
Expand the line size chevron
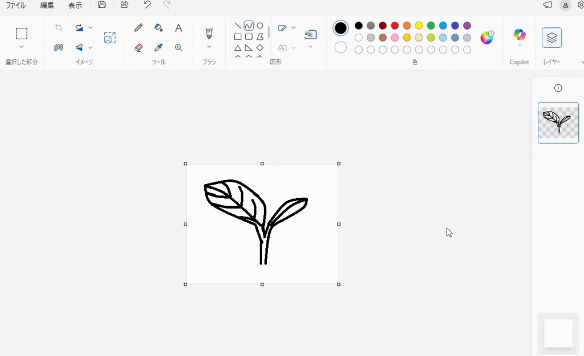pyautogui.click(x=310, y=47)
